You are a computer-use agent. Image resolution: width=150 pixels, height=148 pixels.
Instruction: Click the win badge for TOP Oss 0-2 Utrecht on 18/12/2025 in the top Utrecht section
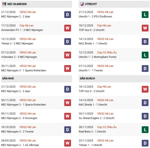click(x=145, y=28)
